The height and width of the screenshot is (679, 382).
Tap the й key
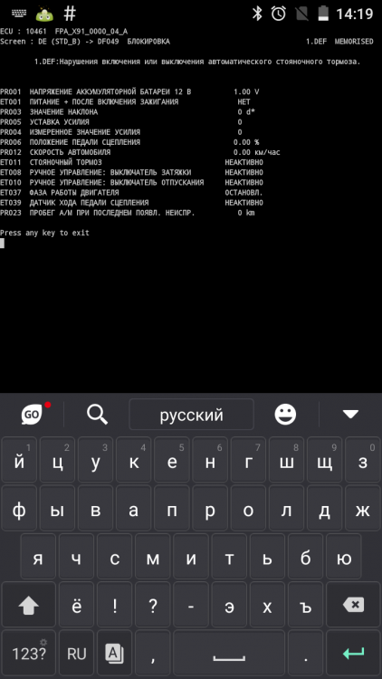pos(19,460)
